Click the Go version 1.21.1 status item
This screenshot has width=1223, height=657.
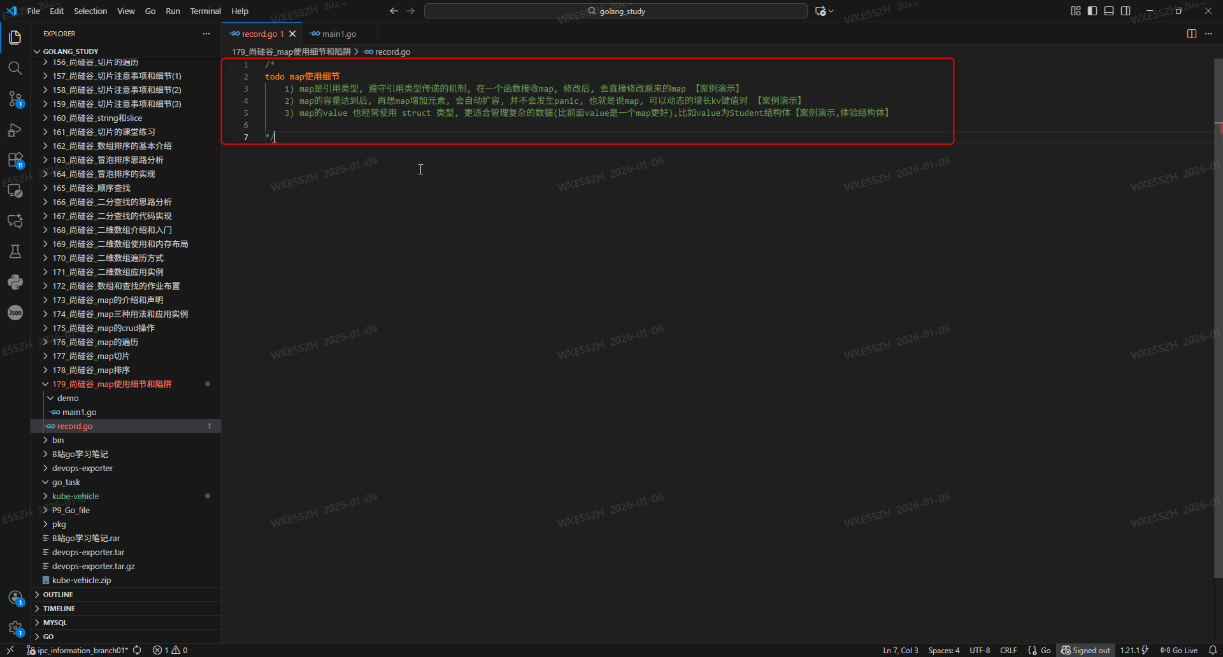1134,650
